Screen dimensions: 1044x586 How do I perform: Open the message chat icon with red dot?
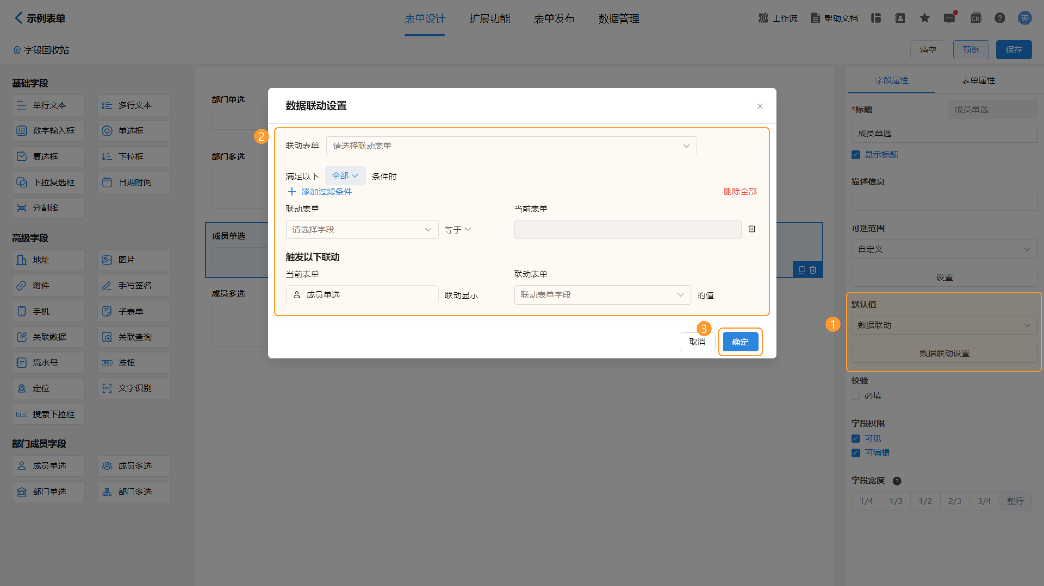949,18
